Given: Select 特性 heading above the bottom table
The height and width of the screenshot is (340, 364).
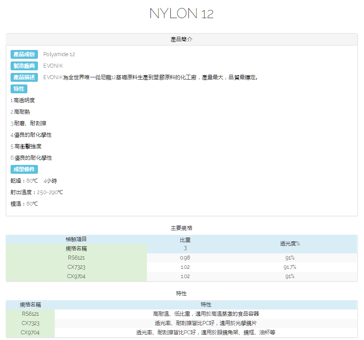Looking at the screenshot, I should pos(181,294).
